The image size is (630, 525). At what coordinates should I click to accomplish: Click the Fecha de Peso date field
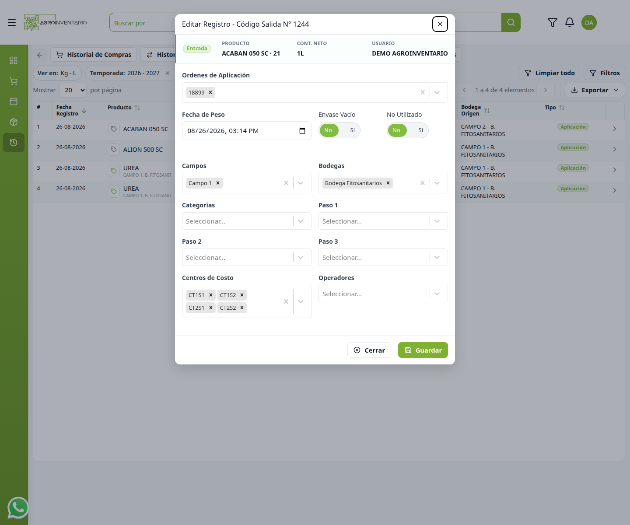247,131
